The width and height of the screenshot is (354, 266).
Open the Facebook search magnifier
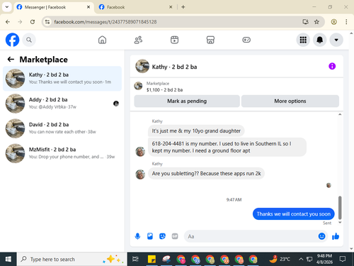(29, 40)
